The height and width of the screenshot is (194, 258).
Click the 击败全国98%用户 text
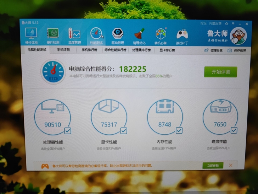point(53,149)
